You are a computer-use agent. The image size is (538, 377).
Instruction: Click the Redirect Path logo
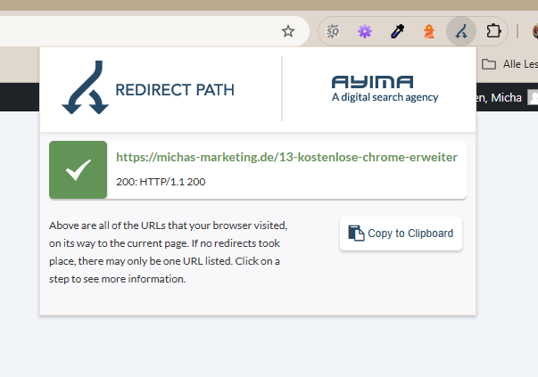click(148, 87)
